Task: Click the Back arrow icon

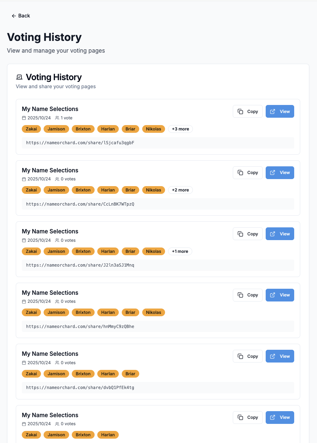Action: [x=14, y=16]
